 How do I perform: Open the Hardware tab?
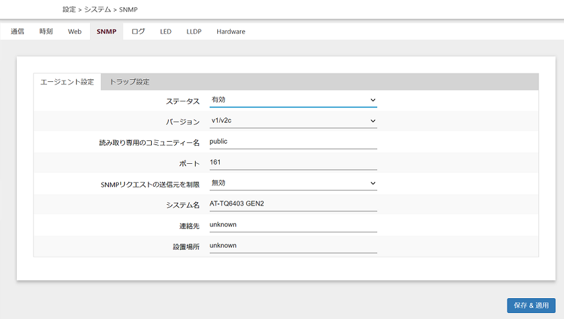(x=231, y=32)
